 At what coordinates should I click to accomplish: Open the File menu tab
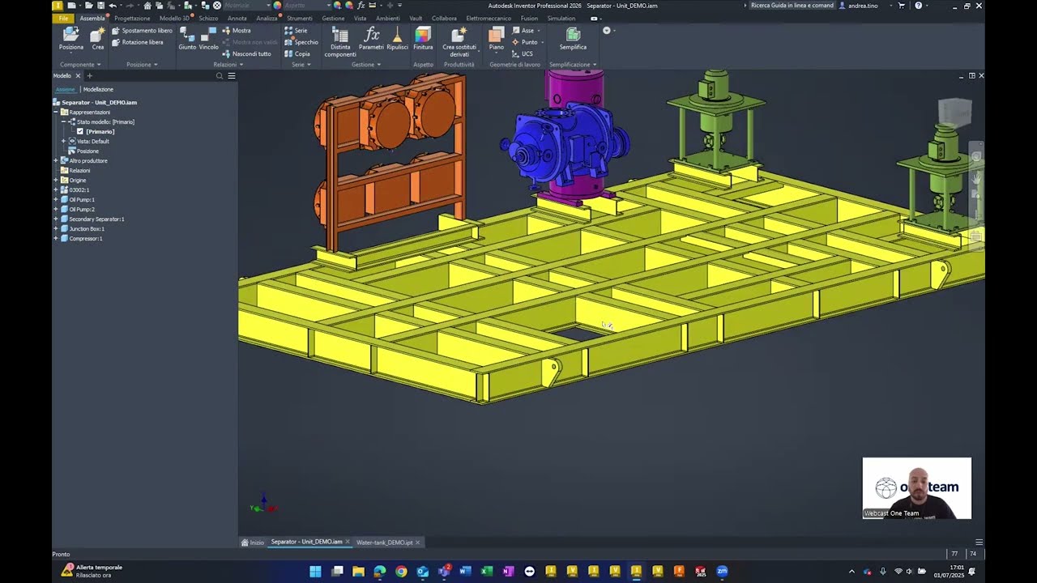pyautogui.click(x=63, y=18)
